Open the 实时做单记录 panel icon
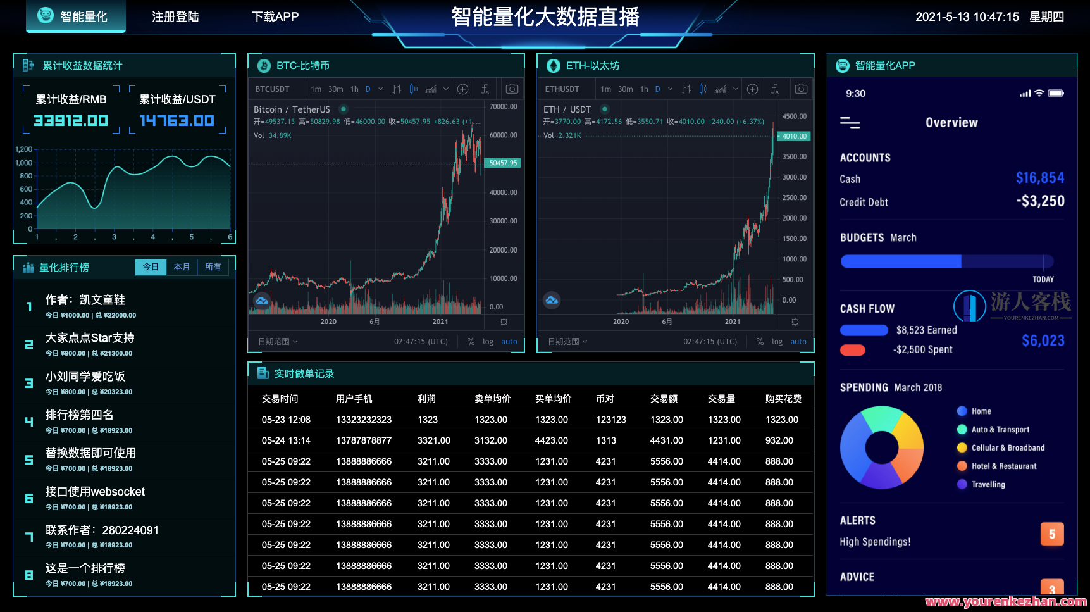Screen dimensions: 1090x612 coord(263,373)
